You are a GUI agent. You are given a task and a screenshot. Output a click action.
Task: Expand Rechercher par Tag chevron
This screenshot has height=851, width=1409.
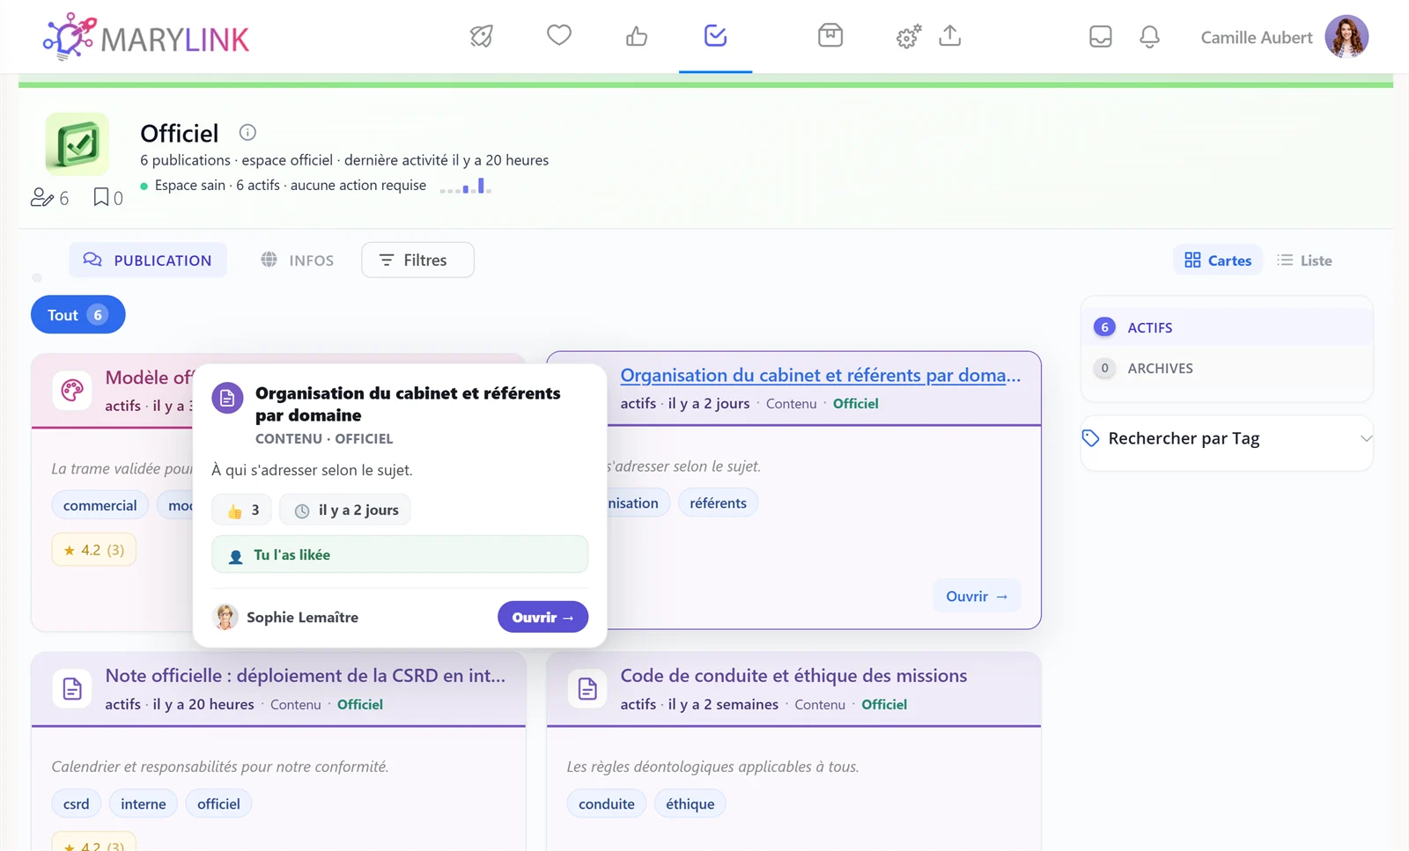pos(1366,438)
